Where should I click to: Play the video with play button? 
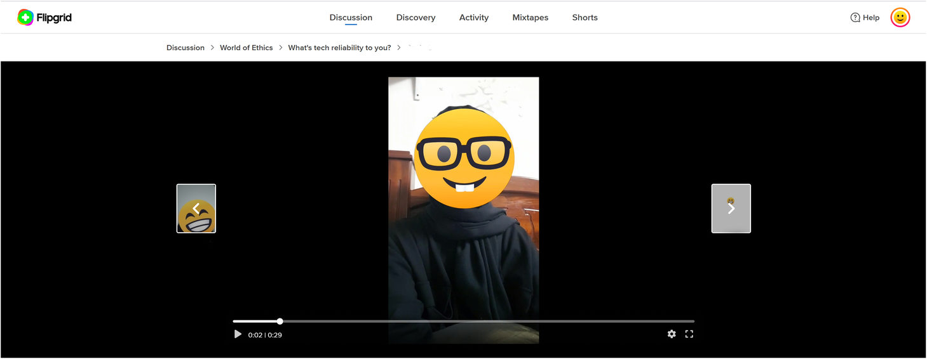pos(238,334)
